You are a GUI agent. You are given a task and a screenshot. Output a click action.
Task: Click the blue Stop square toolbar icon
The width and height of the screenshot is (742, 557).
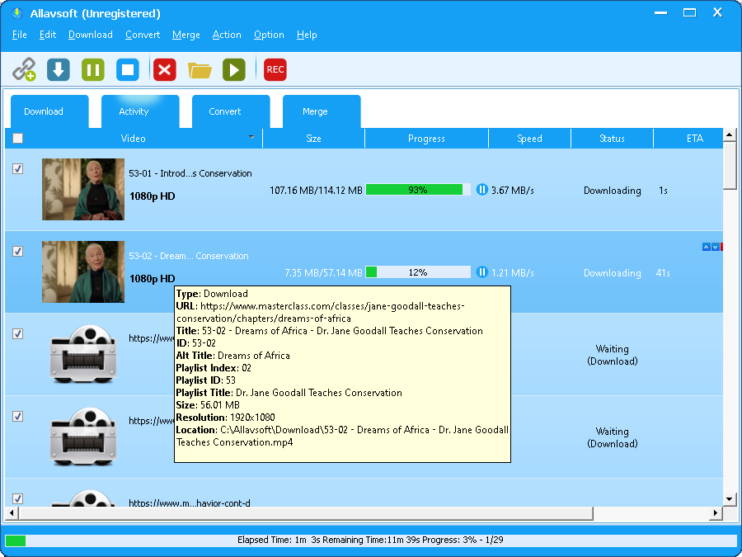coord(128,69)
